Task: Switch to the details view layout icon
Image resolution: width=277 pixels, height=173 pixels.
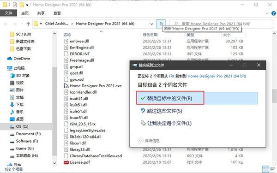Action: point(265,169)
